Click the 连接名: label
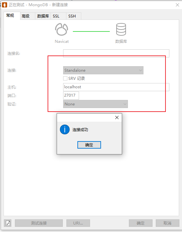The width and height of the screenshot is (182, 232). pyautogui.click(x=14, y=54)
